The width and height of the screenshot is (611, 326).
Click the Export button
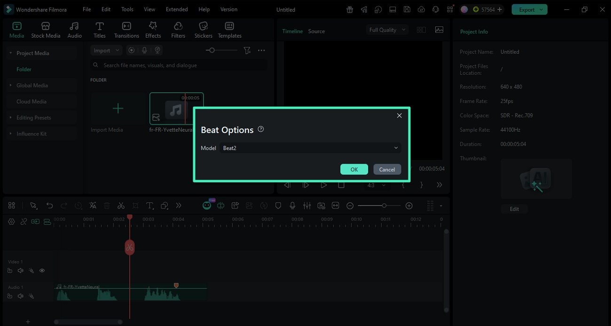(x=529, y=9)
